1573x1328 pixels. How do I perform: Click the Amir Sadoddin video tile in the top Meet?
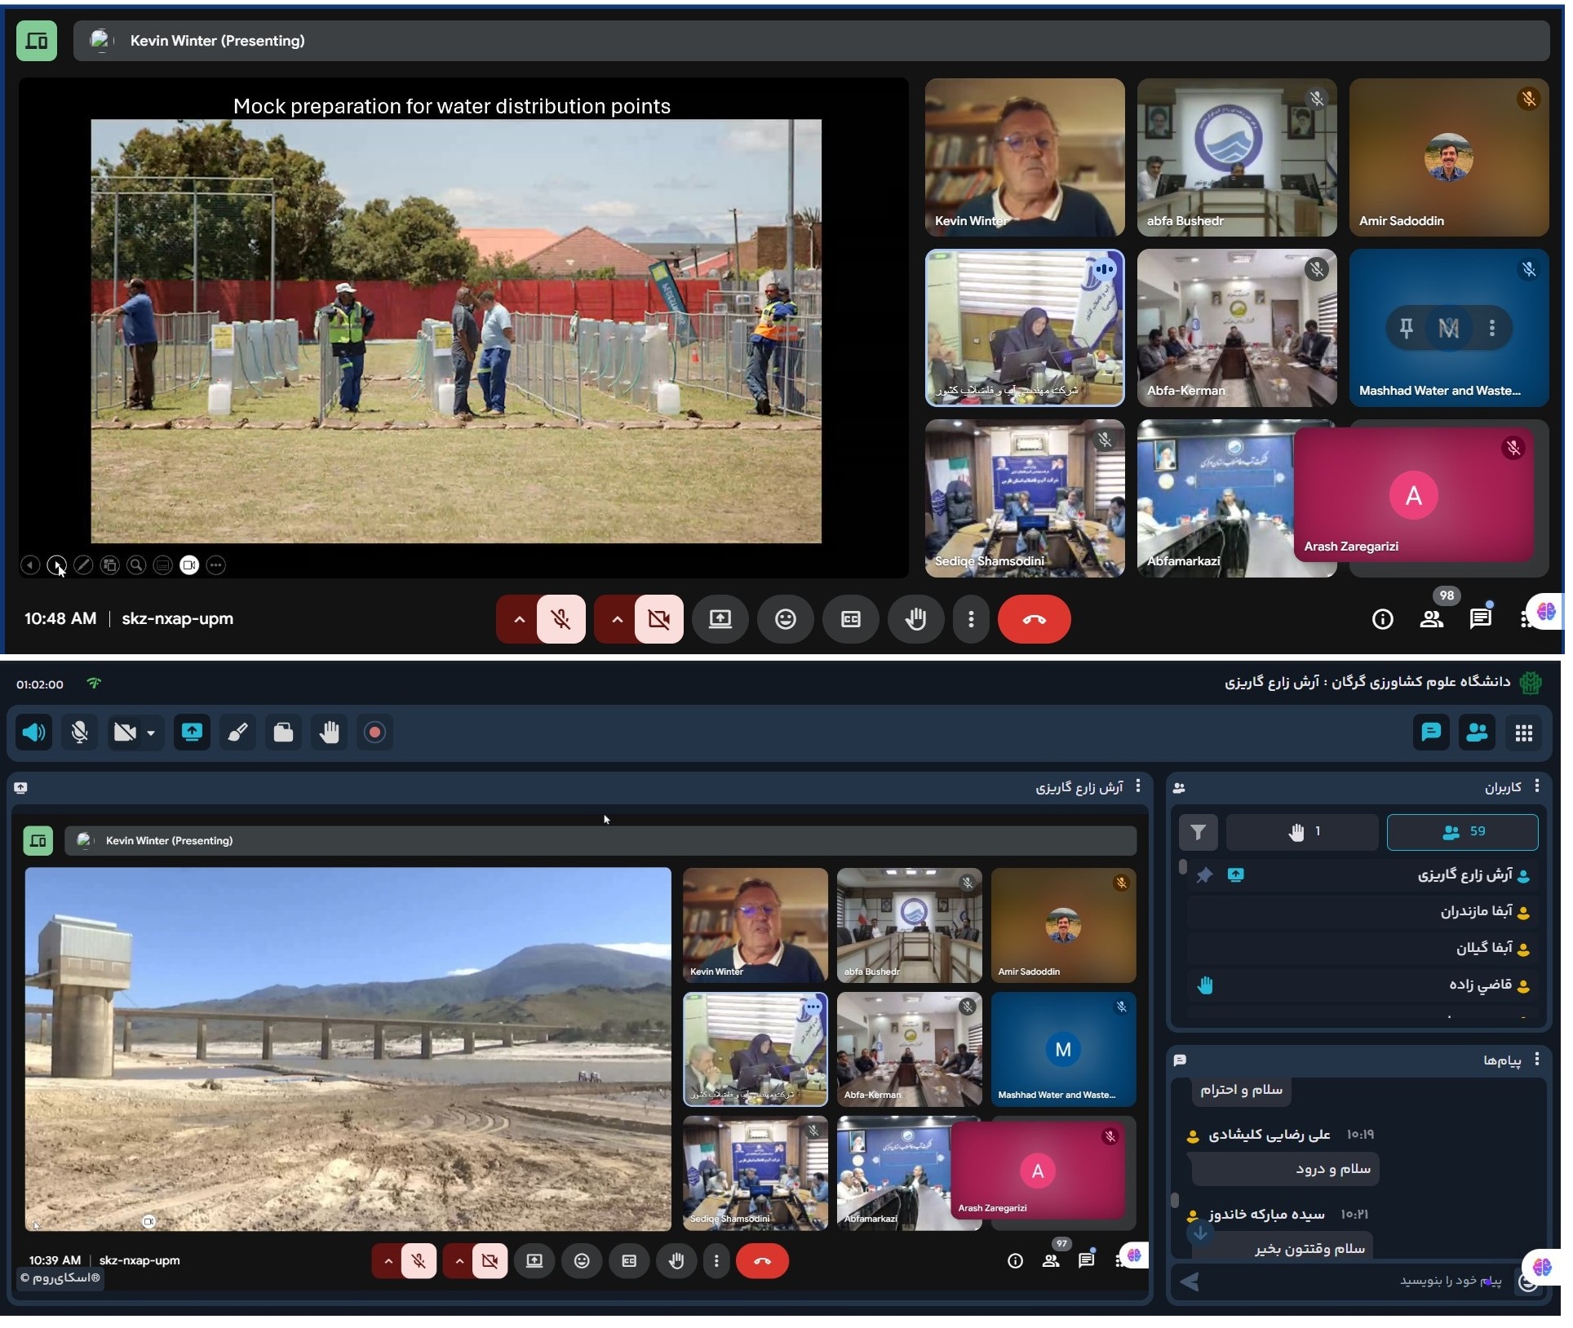pos(1448,157)
